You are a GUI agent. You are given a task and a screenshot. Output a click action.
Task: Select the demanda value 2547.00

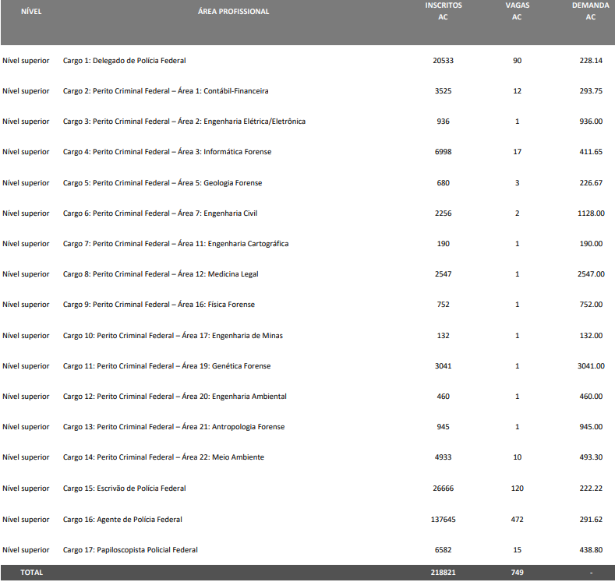(x=590, y=274)
